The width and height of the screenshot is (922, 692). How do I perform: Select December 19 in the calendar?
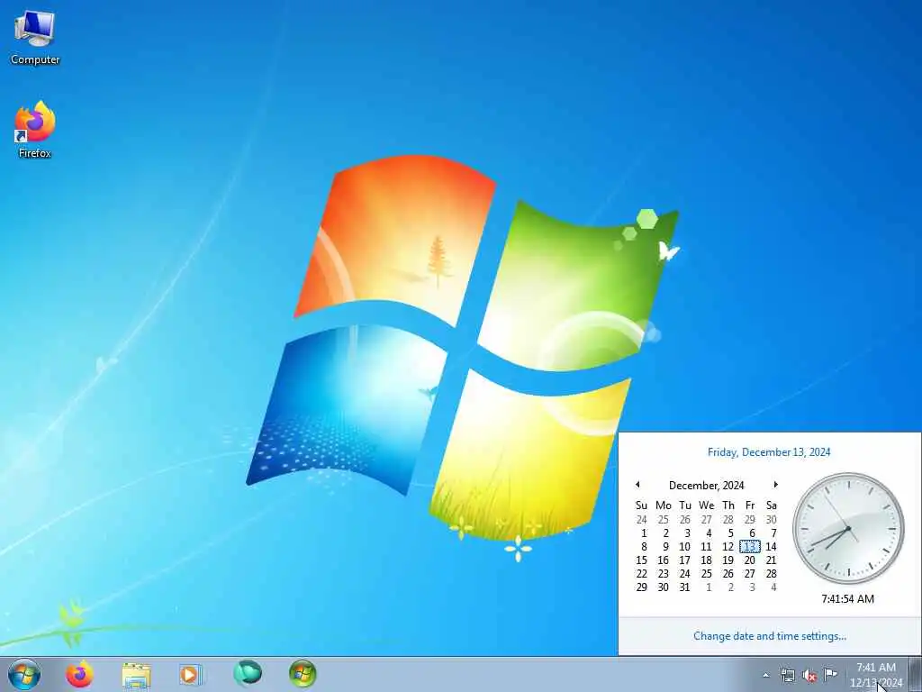728,560
